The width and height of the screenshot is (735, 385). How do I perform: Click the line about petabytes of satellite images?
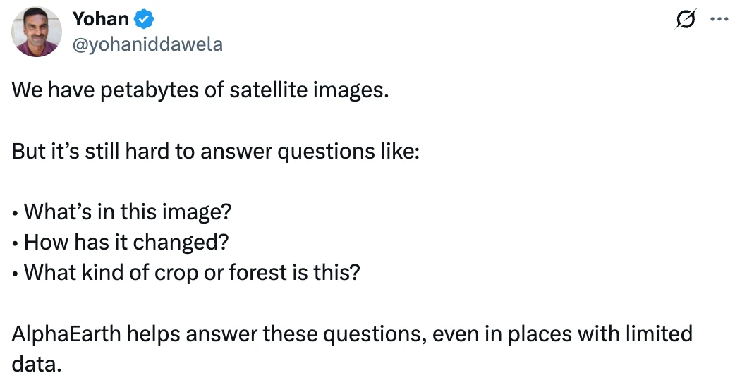200,91
